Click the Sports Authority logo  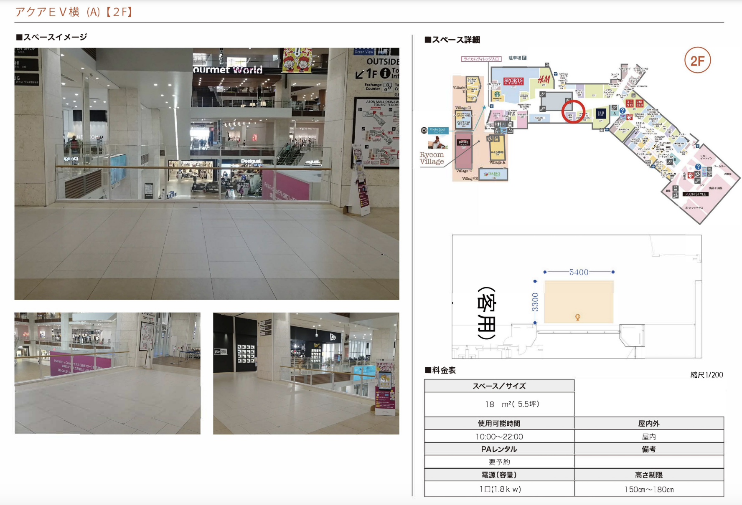click(513, 81)
